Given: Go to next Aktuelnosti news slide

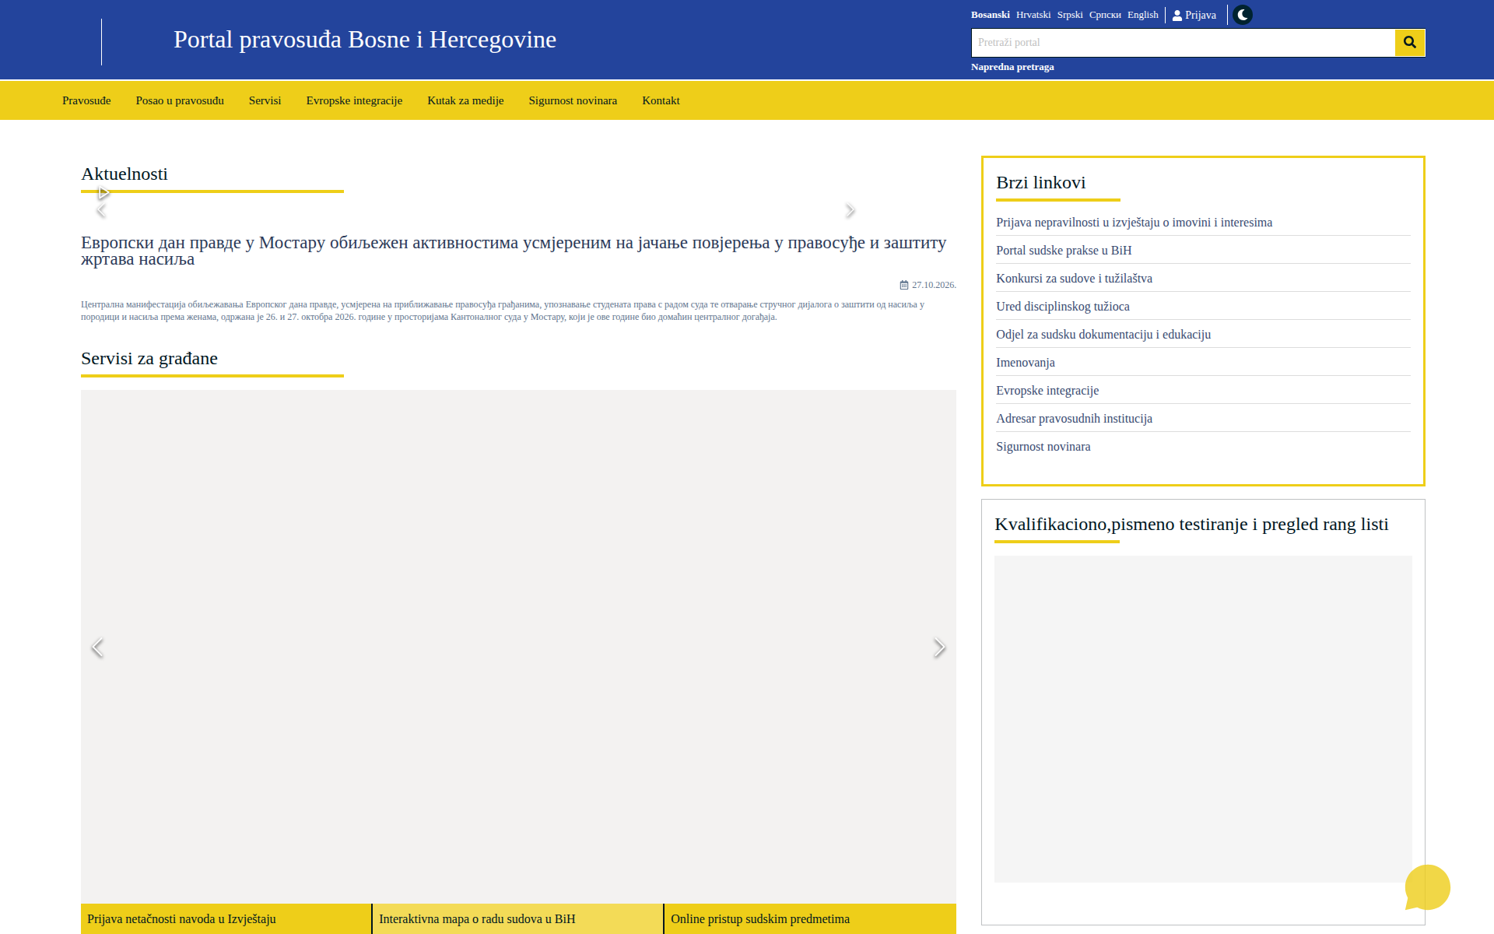Looking at the screenshot, I should click(850, 211).
